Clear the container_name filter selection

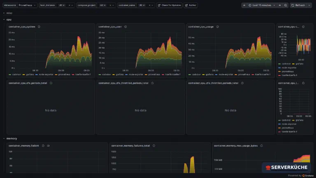coord(149,5)
